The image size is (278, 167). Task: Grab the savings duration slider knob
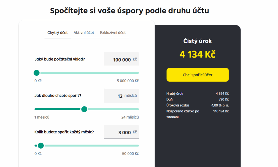point(84,109)
